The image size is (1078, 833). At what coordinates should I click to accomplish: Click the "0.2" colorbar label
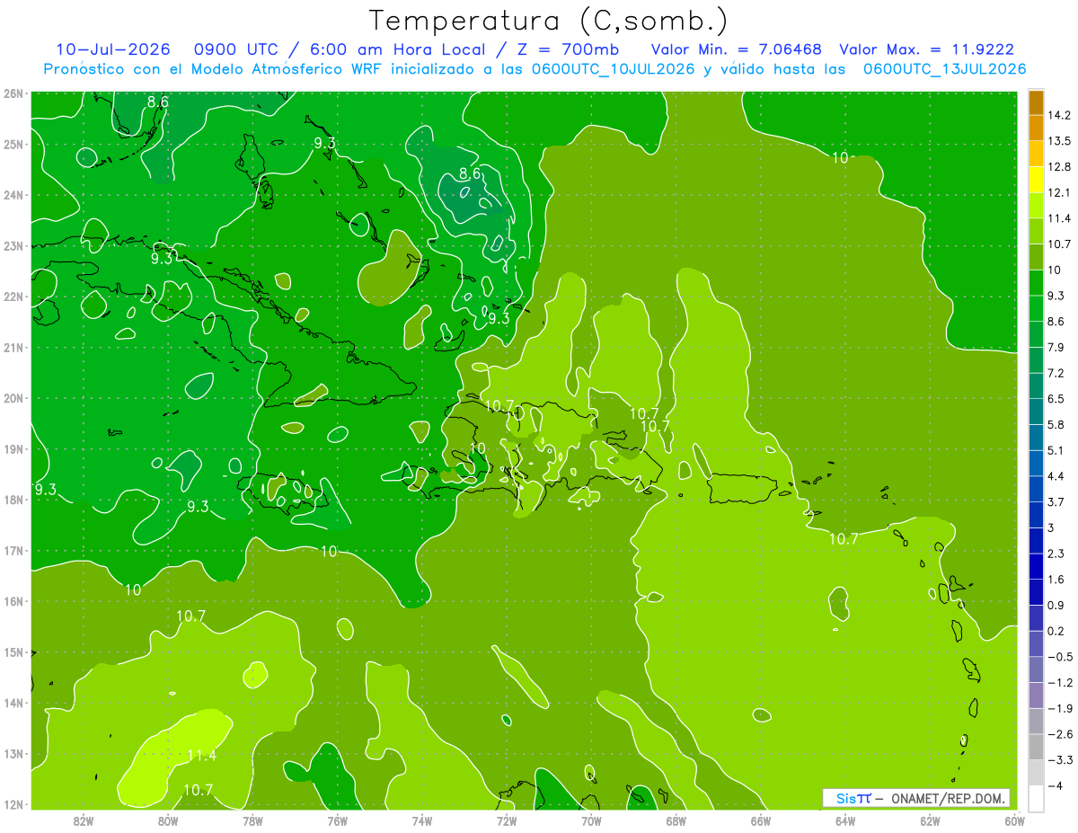coord(1057,631)
